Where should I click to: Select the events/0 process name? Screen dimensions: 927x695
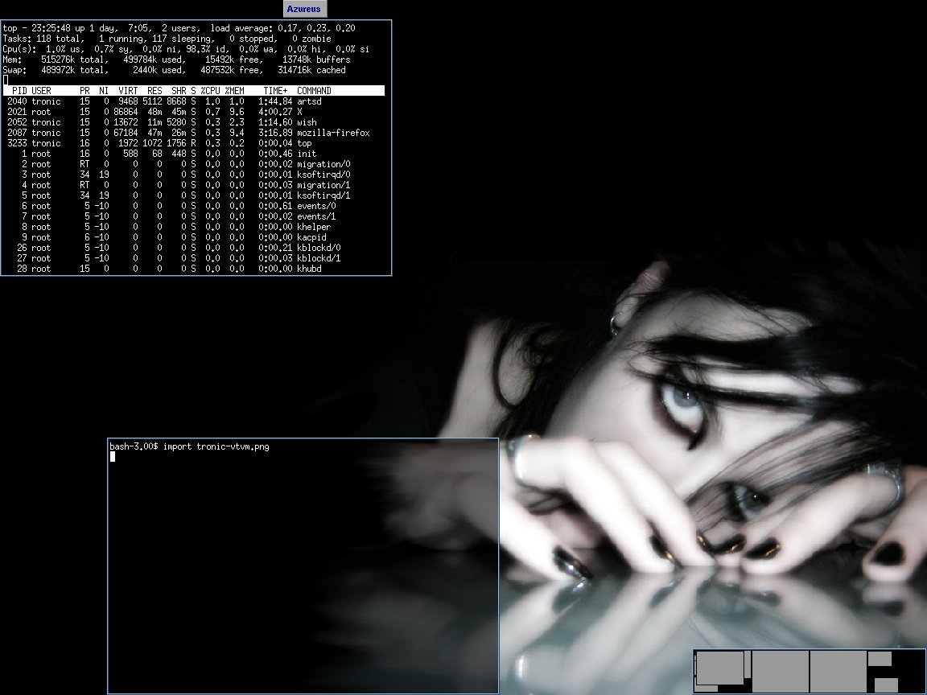[316, 206]
